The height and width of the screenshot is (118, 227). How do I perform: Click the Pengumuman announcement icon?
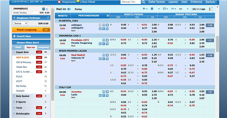(x=59, y=2)
